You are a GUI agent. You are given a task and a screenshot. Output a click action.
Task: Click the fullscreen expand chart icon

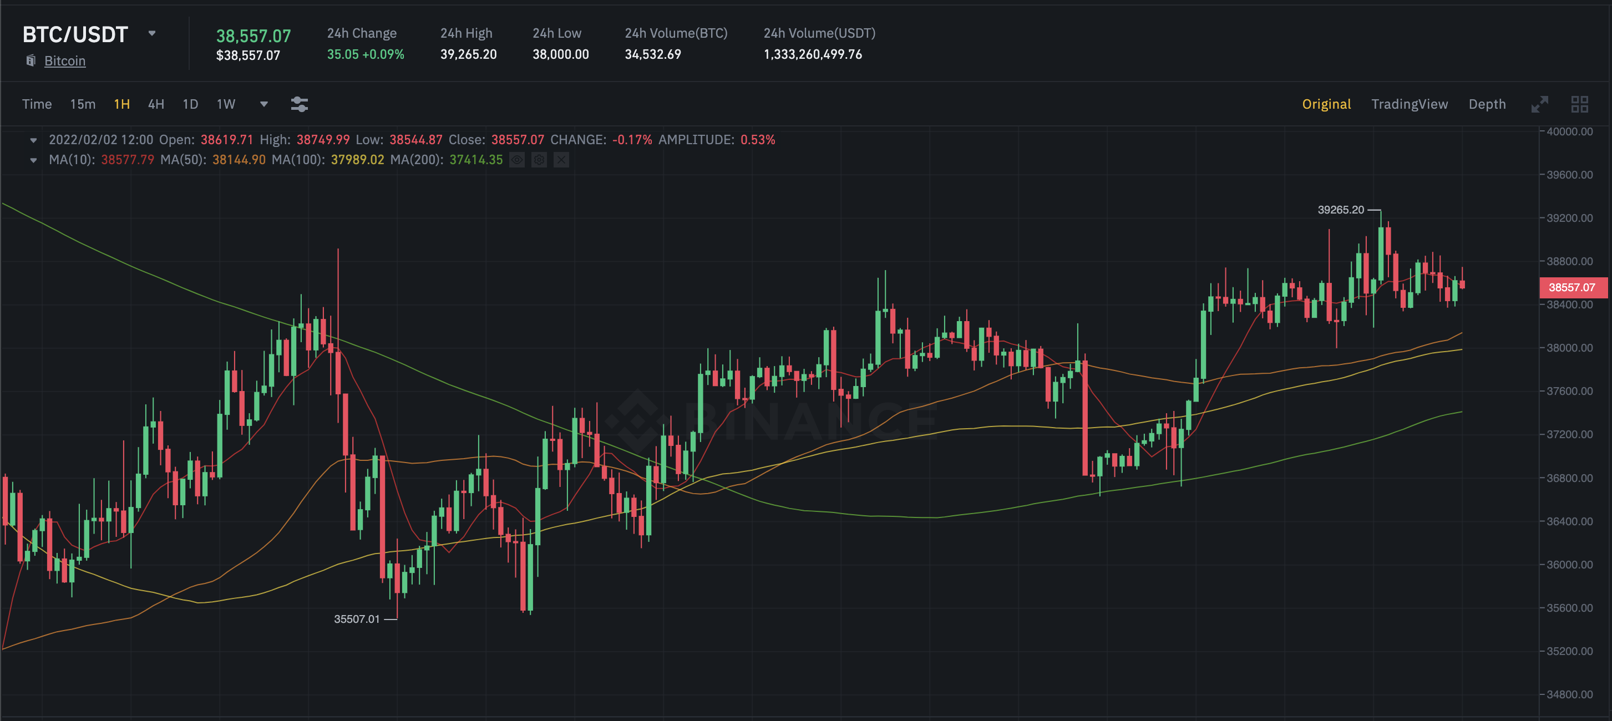pos(1539,104)
